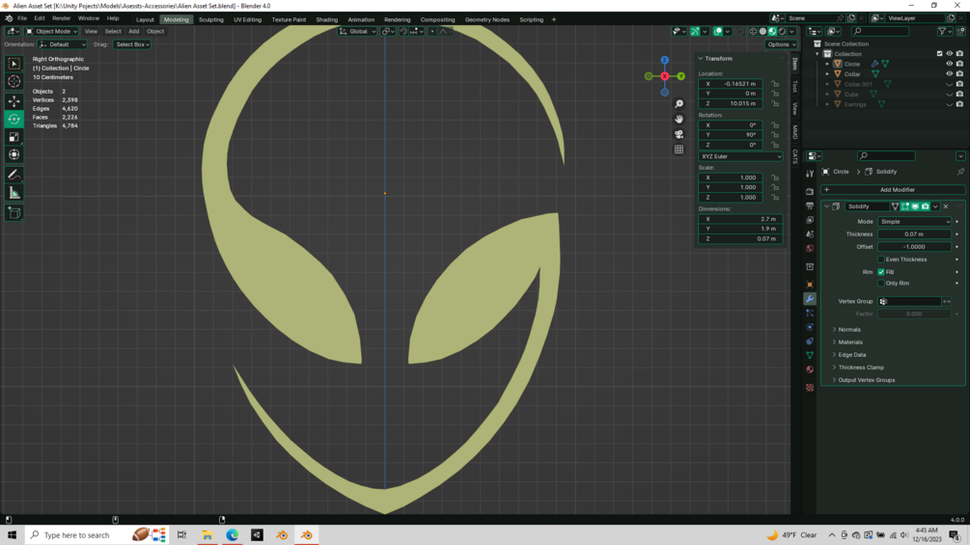Click the Windows Start button

(12, 535)
